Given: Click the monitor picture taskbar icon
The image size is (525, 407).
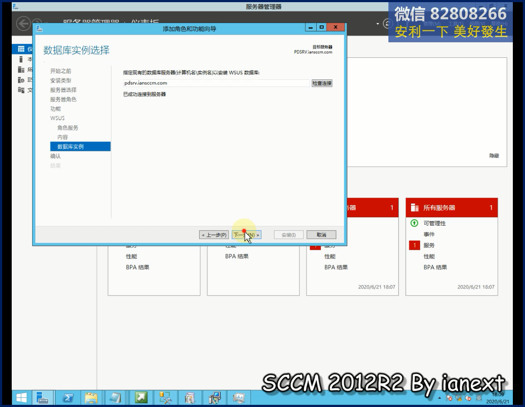Looking at the screenshot, I should tap(239, 397).
